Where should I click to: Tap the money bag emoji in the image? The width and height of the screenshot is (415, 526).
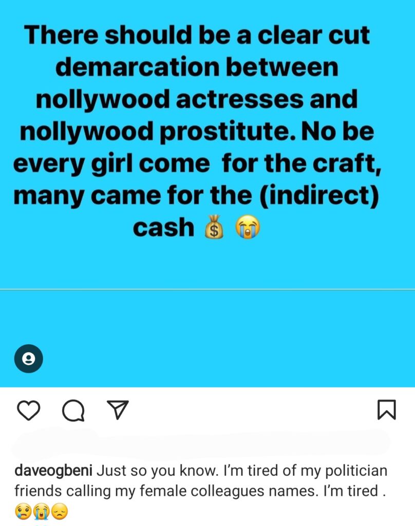214,227
